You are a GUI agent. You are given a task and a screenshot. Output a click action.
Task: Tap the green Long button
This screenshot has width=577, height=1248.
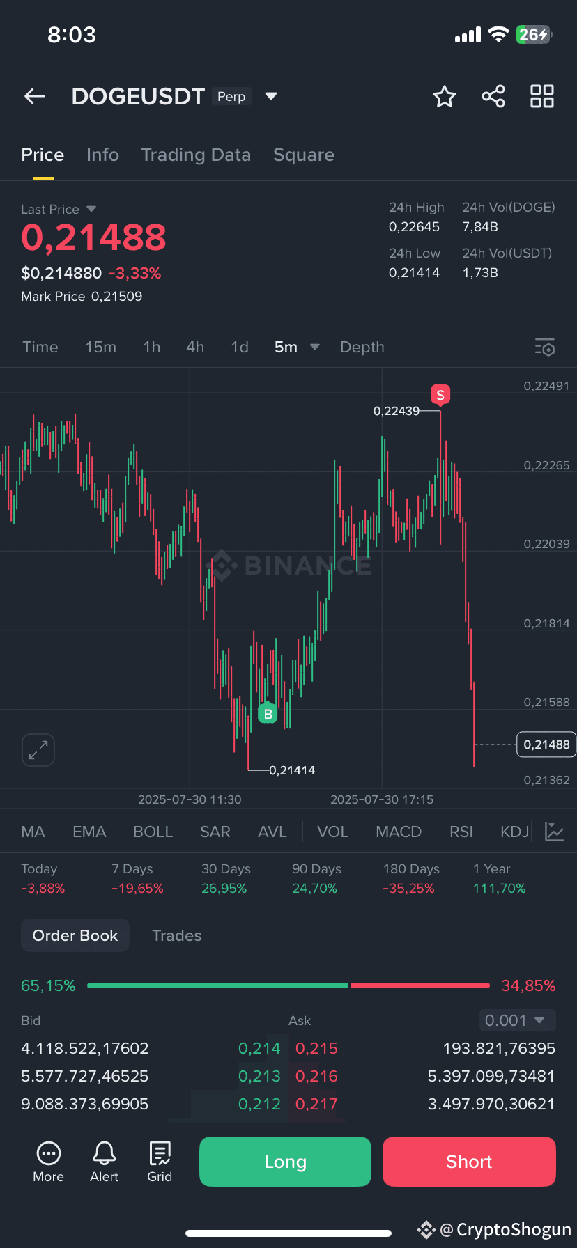[285, 1162]
